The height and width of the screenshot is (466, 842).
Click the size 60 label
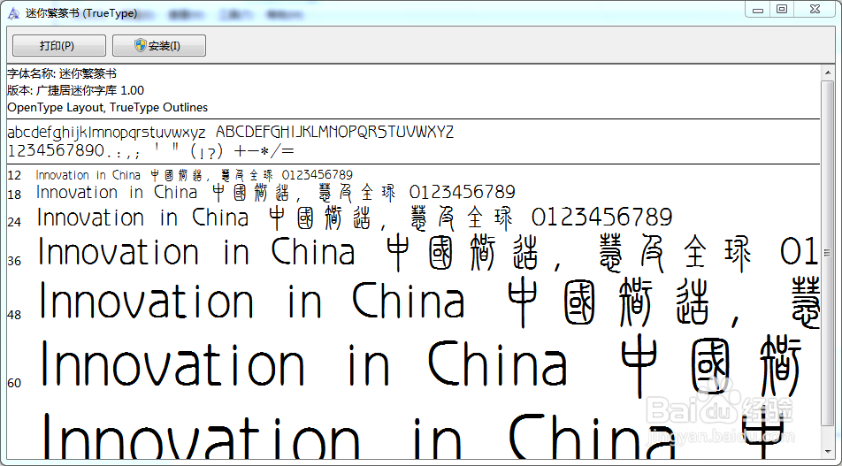coord(14,383)
